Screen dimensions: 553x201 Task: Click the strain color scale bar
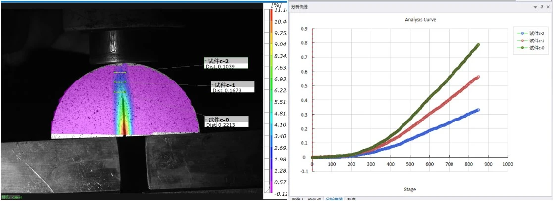pyautogui.click(x=271, y=101)
